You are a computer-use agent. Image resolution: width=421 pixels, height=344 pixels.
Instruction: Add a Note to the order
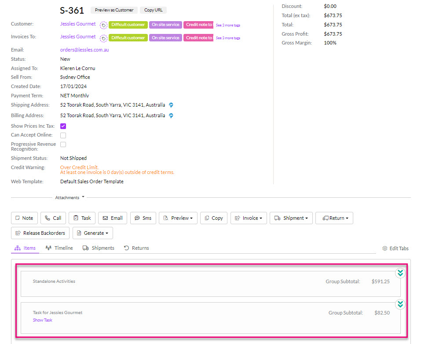pos(24,218)
